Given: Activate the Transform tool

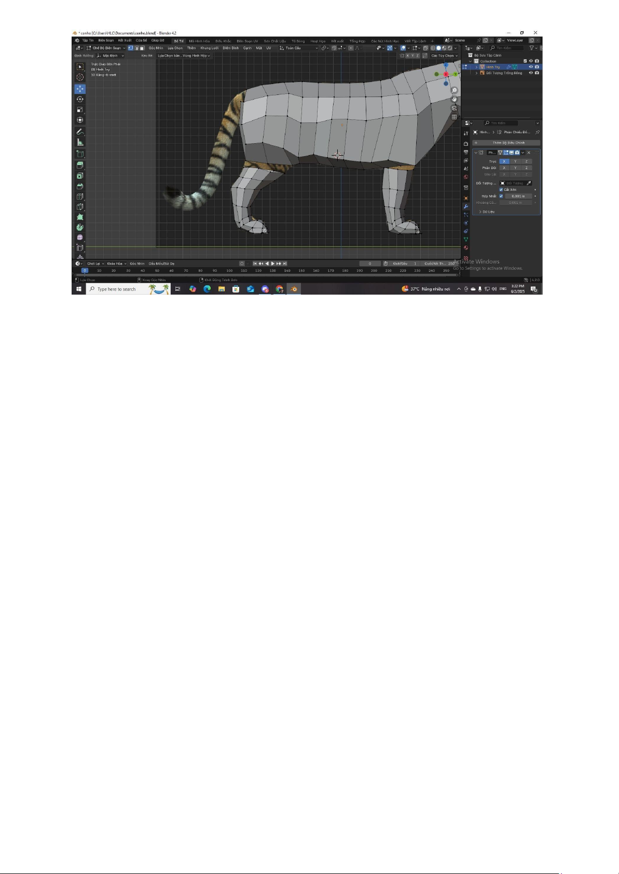Looking at the screenshot, I should tap(80, 120).
